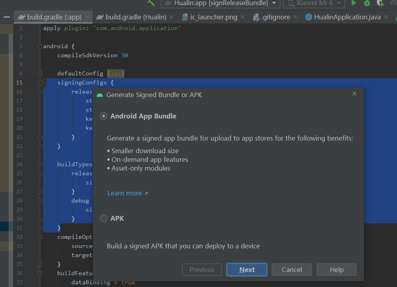Close the HualinApplication.java tab

386,17
